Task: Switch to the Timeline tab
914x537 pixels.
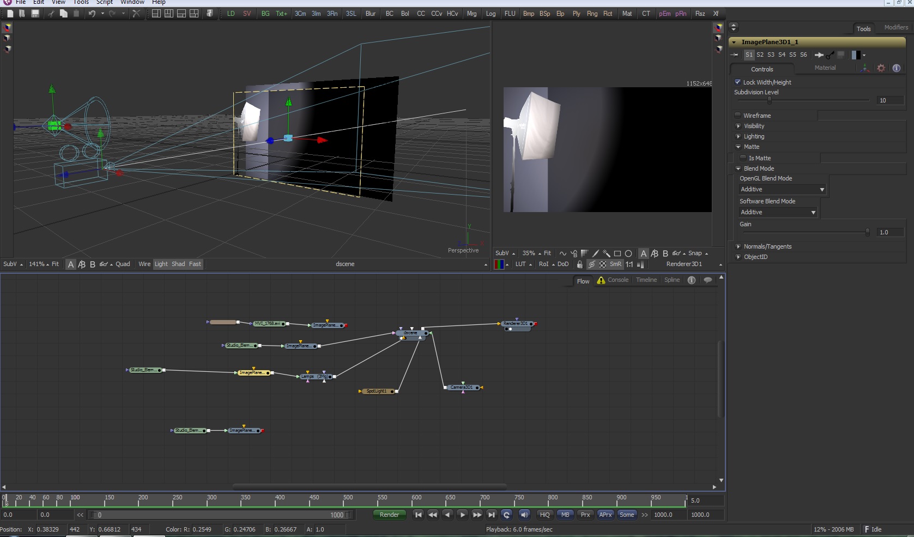Action: (x=646, y=280)
